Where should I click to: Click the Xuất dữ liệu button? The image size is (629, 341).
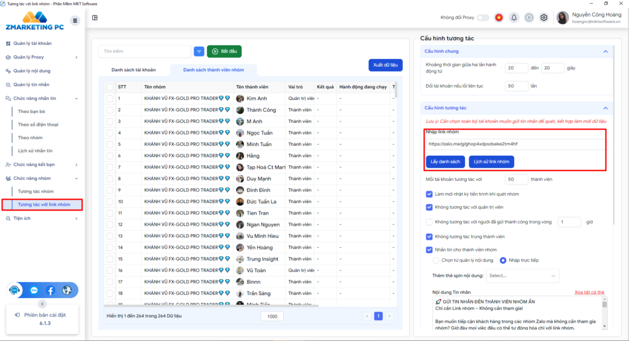click(x=385, y=65)
